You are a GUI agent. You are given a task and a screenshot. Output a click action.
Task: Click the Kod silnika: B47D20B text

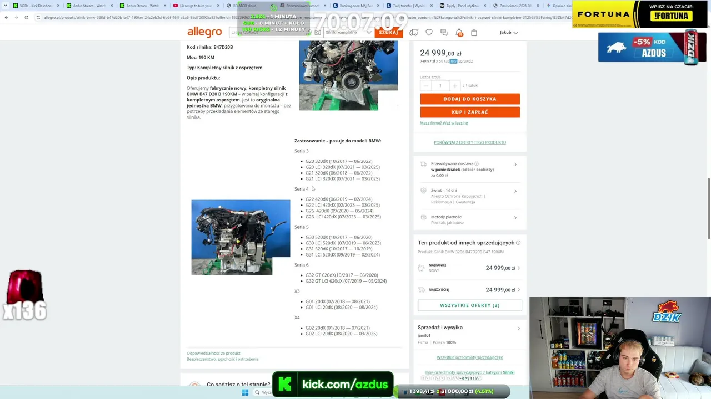click(x=210, y=47)
